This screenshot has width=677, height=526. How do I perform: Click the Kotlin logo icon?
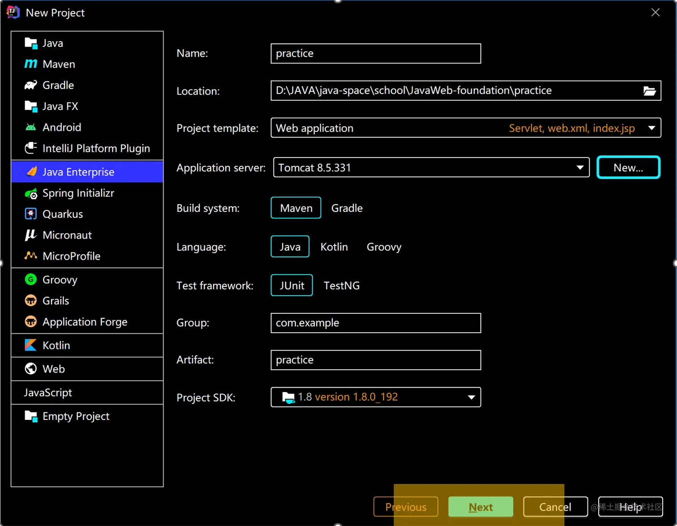tap(30, 345)
